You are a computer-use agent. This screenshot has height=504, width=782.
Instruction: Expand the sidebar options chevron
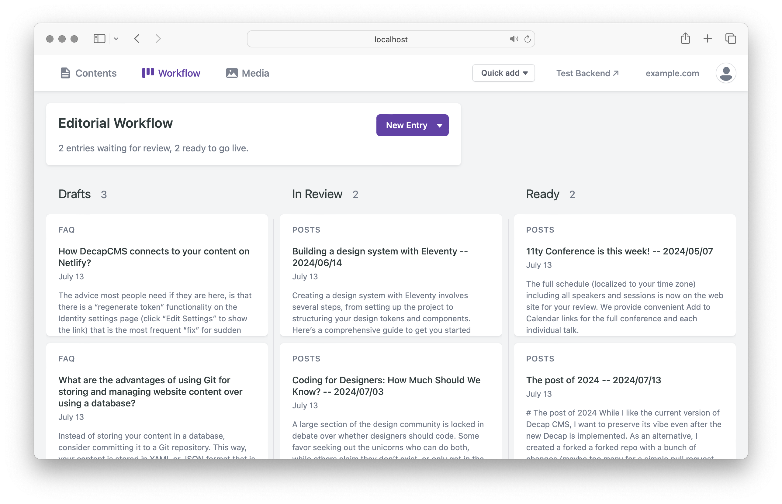(116, 39)
